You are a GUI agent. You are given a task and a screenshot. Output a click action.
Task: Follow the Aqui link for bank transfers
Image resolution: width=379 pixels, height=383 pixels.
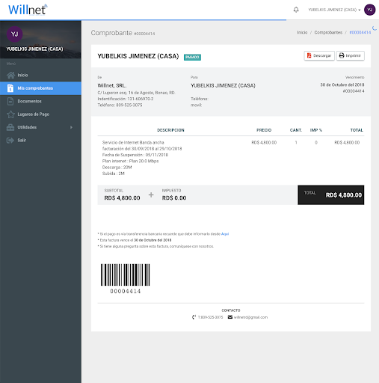[x=225, y=234]
